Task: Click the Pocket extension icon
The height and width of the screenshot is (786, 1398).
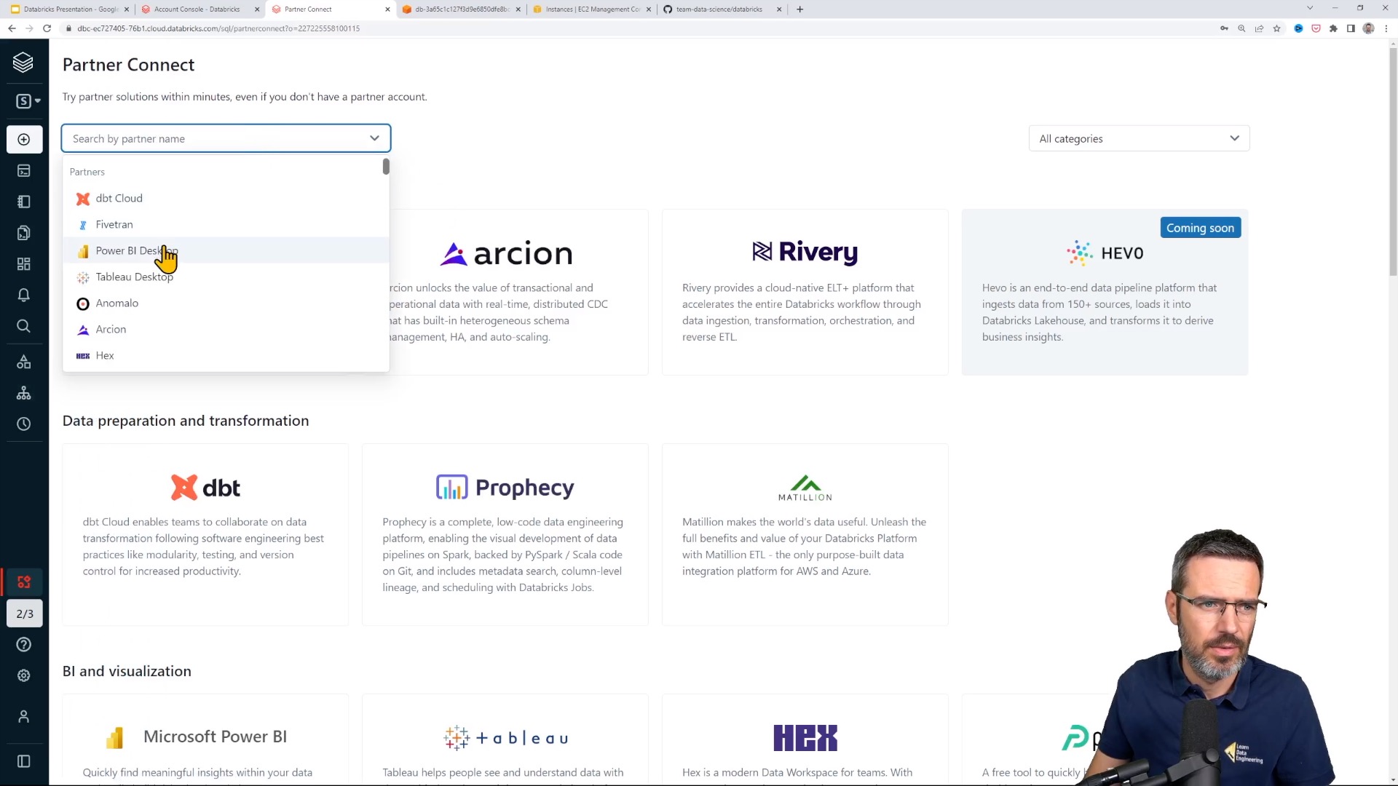Action: tap(1316, 28)
